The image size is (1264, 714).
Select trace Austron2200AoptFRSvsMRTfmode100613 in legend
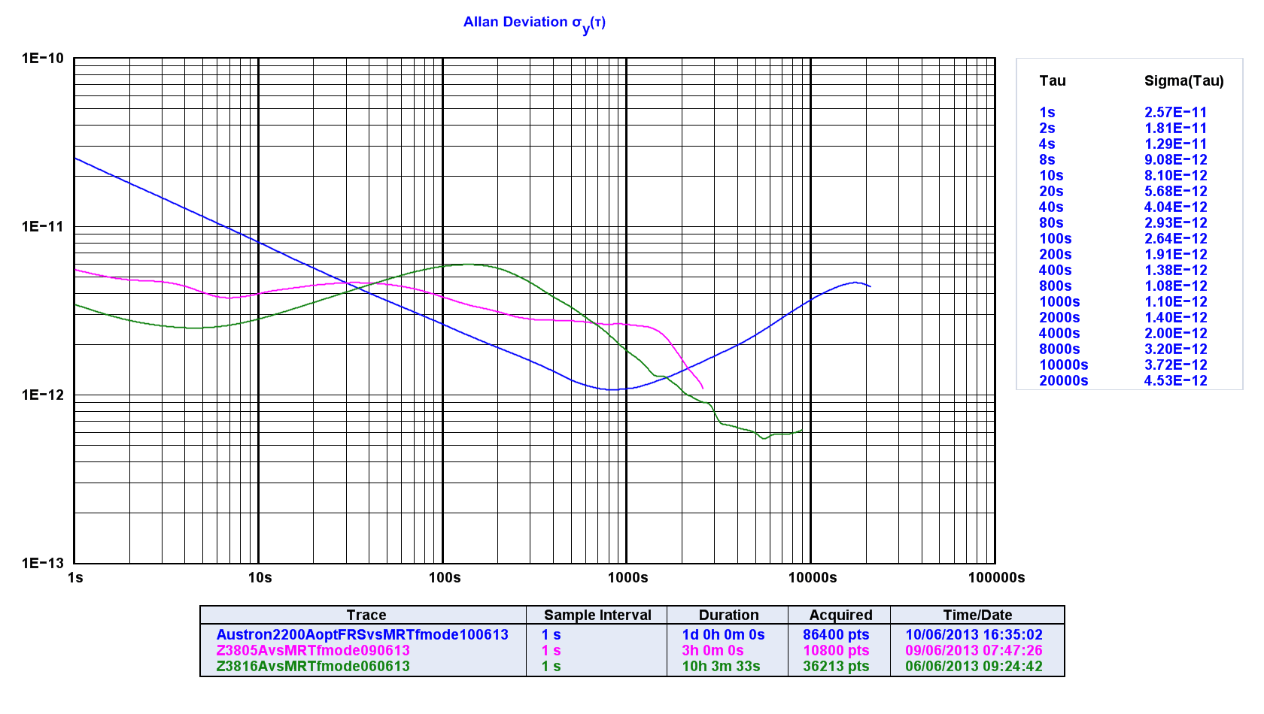click(363, 634)
